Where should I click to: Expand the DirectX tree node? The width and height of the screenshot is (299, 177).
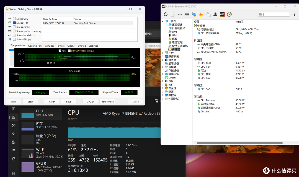click(x=163, y=78)
